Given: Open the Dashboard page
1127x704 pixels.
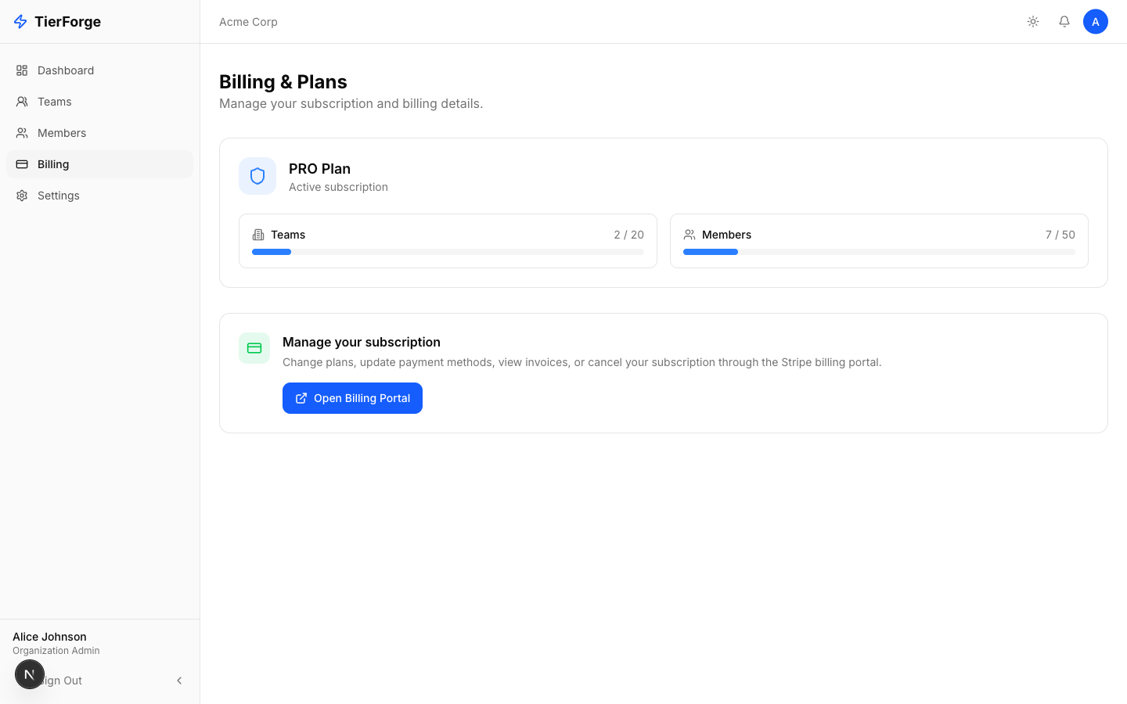Looking at the screenshot, I should 99,70.
